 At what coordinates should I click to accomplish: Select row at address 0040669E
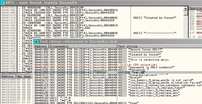[x=118, y=93]
